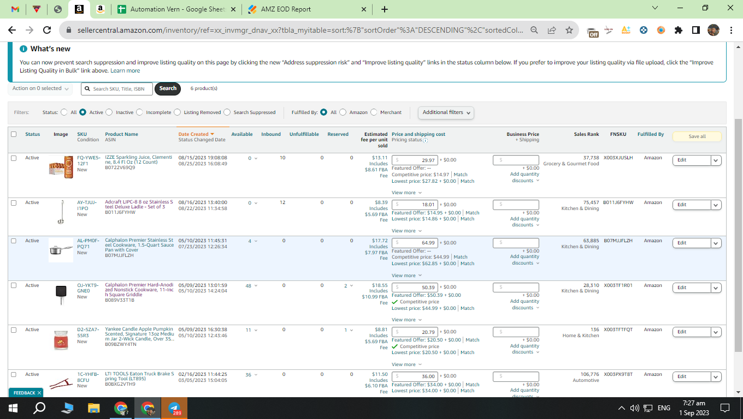The width and height of the screenshot is (743, 419).
Task: Focus the Search SKU, Title, ISBN field
Action: click(116, 89)
